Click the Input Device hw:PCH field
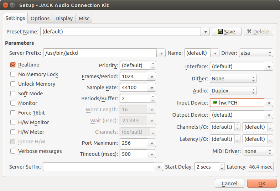The height and width of the screenshot is (191, 280). click(237, 103)
